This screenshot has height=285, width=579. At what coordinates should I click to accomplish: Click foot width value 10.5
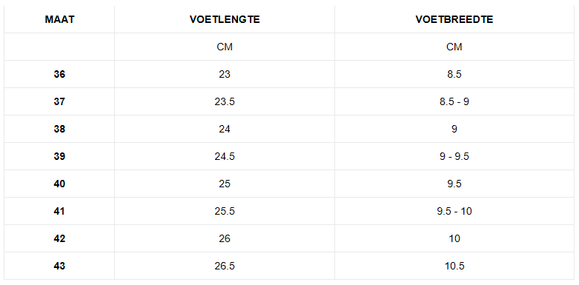pyautogui.click(x=454, y=266)
